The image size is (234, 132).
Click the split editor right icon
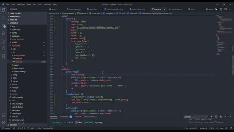pos(226,9)
